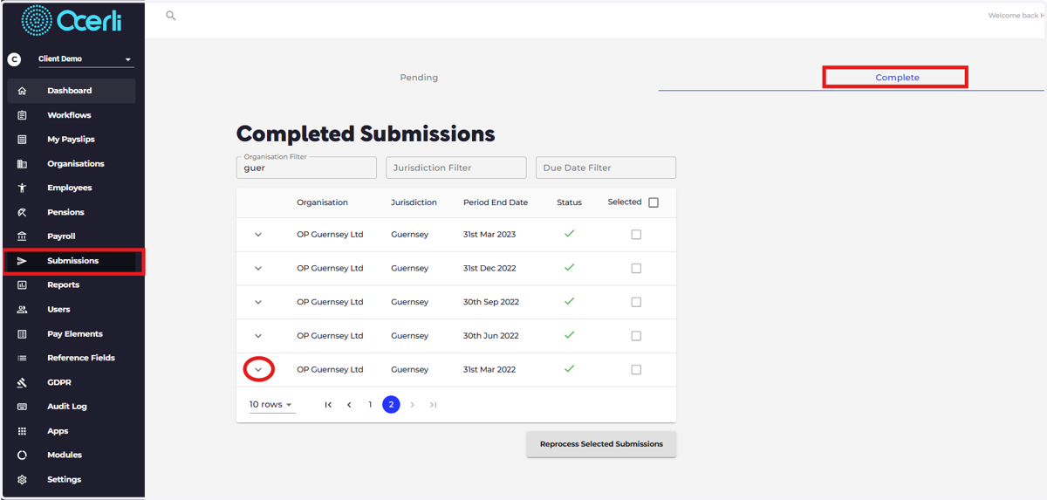Click the Modules circle icon

[x=23, y=455]
